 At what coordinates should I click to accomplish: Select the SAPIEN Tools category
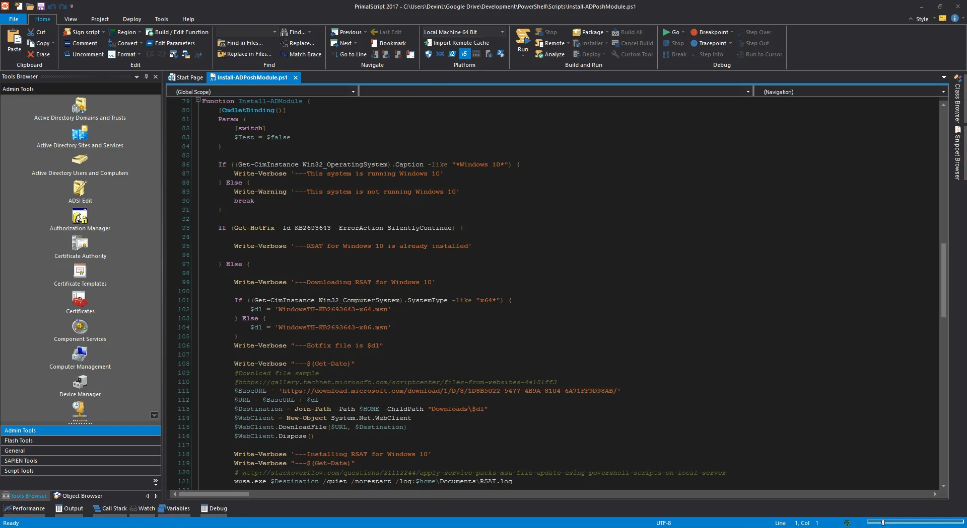click(x=81, y=461)
